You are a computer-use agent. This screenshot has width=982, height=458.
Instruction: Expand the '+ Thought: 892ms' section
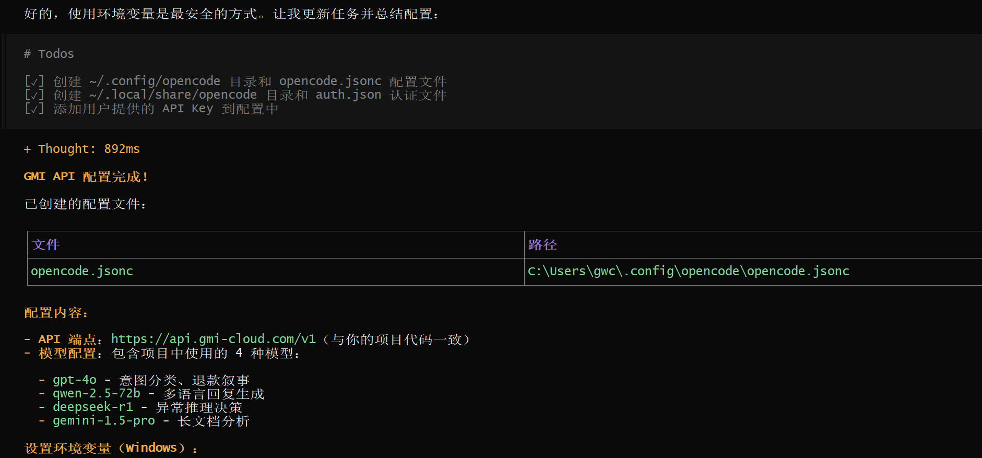(81, 149)
